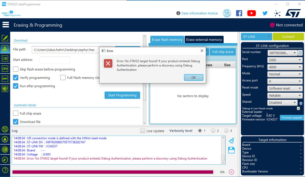Viewport: 305px width, 177px height.
Task: Open the ST-LINK interface selector dropdown
Action: pyautogui.click(x=256, y=37)
